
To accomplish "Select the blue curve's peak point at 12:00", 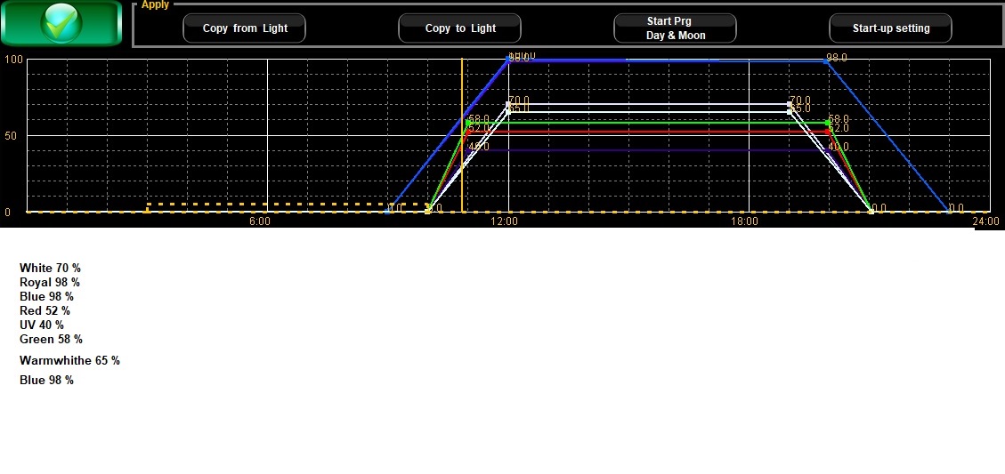I will (x=508, y=60).
